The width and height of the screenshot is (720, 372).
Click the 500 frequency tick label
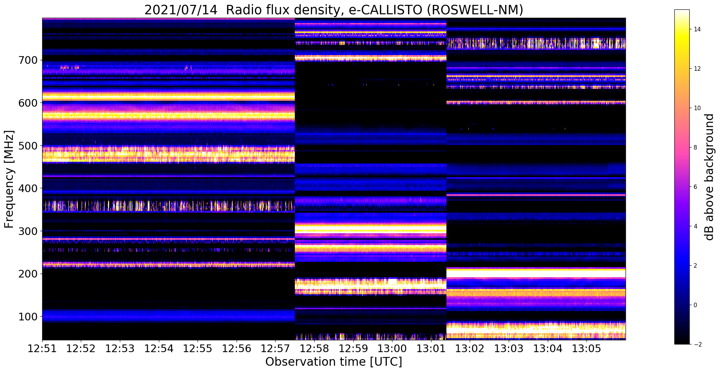28,146
